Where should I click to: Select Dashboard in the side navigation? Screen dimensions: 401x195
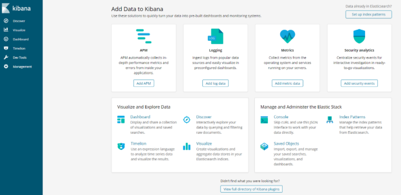pos(21,39)
